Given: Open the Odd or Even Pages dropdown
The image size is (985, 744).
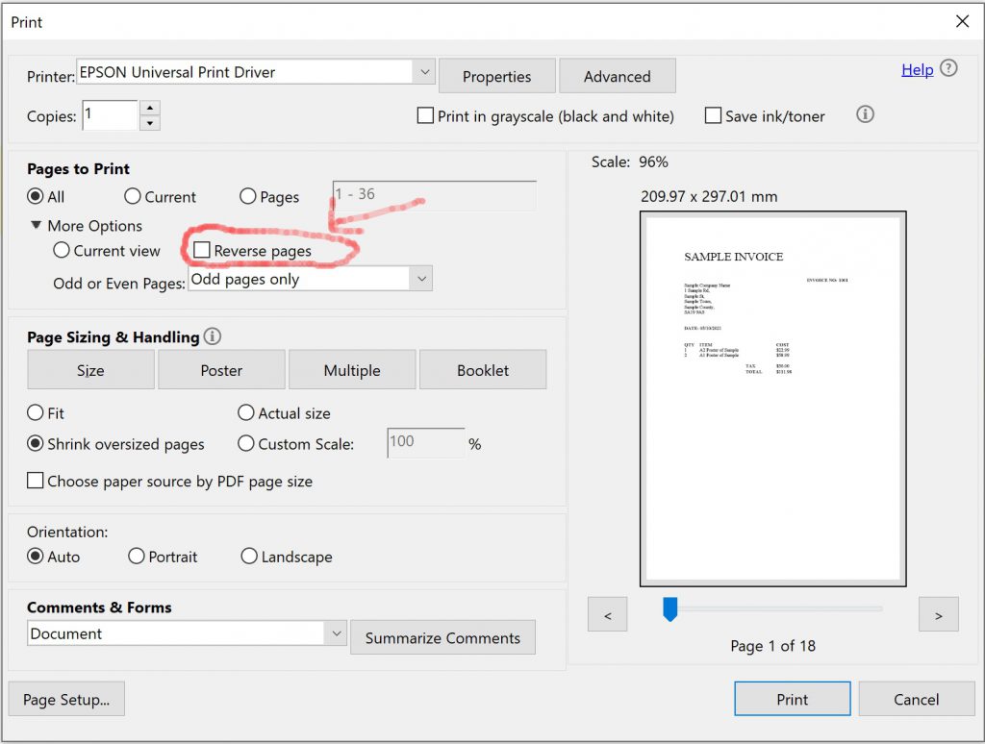Looking at the screenshot, I should pyautogui.click(x=420, y=278).
